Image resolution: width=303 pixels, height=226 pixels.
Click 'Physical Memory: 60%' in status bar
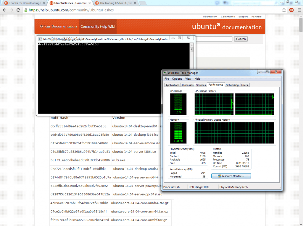(x=233, y=187)
